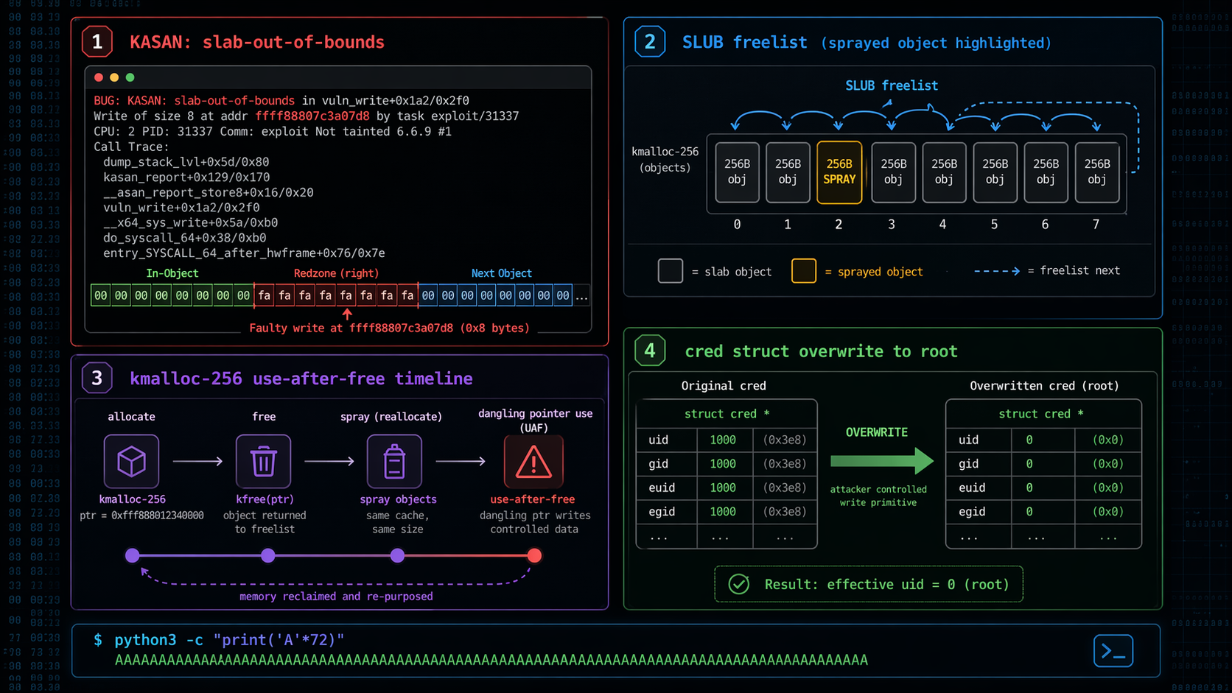
Task: Click the 'cred struct overwrite to root' heading
Action: 821,351
